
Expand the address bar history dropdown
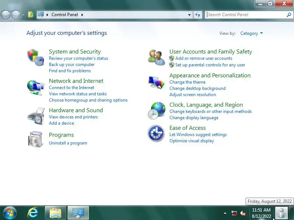189,15
